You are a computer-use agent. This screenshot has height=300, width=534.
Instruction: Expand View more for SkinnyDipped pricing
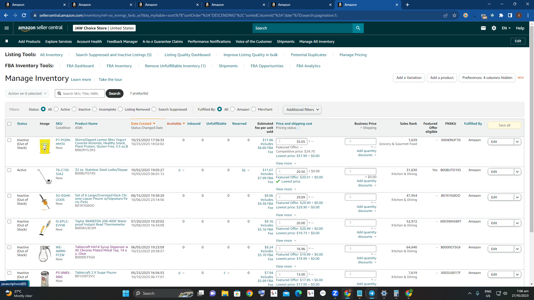pos(286,163)
